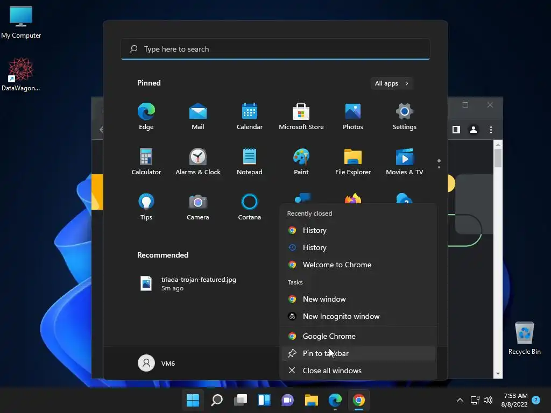Open VM6 user account menu
This screenshot has height=413, width=551.
click(x=157, y=363)
